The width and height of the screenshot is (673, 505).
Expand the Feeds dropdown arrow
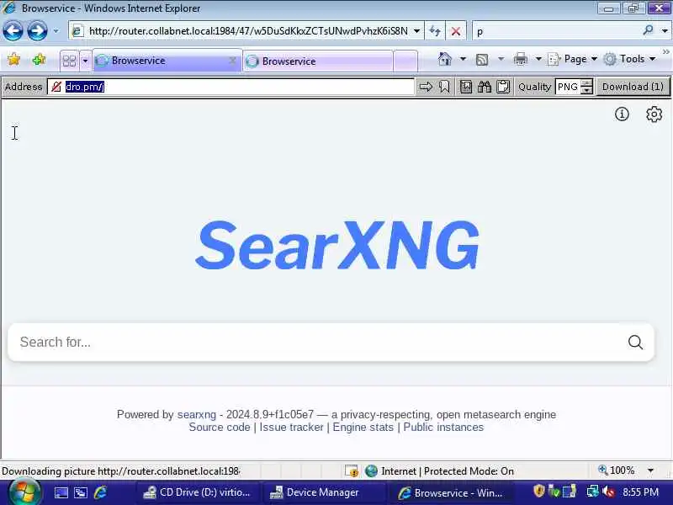click(x=501, y=59)
